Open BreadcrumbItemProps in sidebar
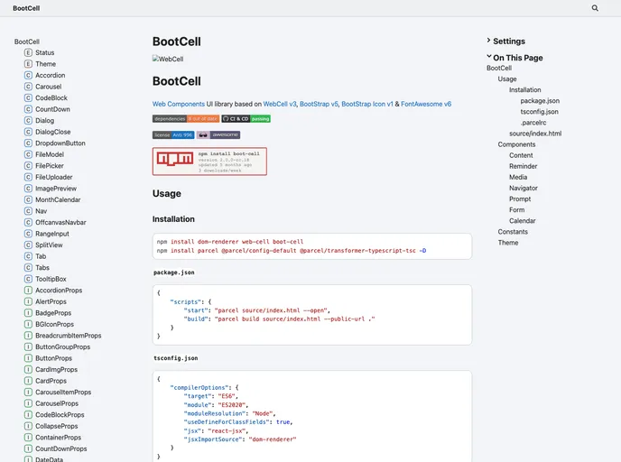Image resolution: width=621 pixels, height=462 pixels. point(68,336)
